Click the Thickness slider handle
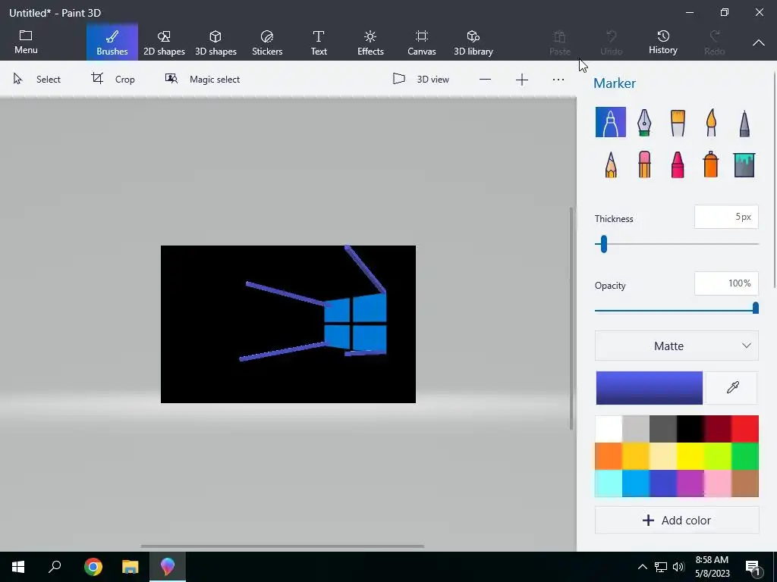The image size is (777, 582). tap(603, 244)
